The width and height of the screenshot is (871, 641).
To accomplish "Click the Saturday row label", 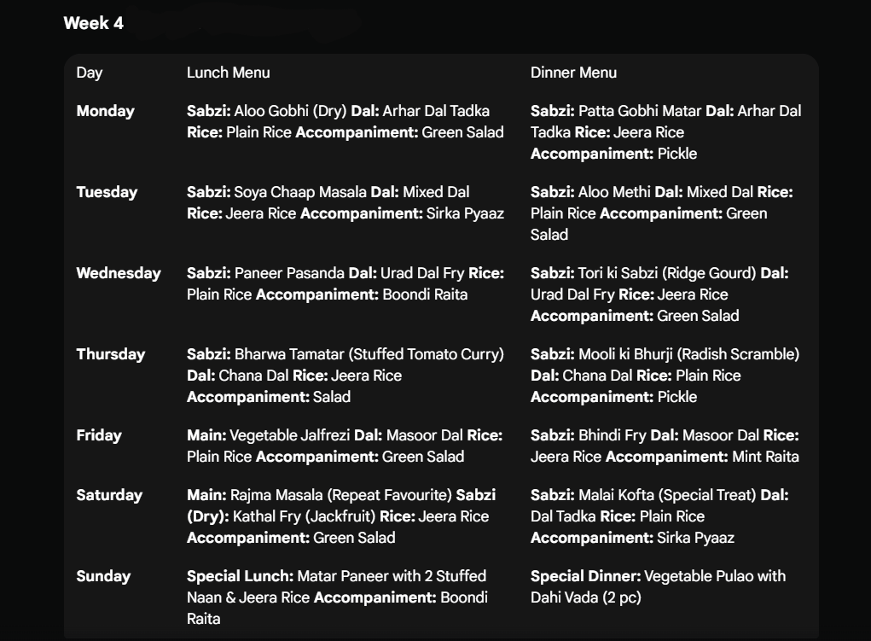I will coord(109,495).
